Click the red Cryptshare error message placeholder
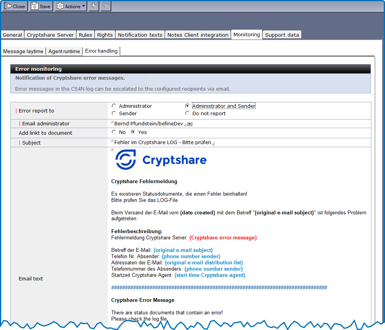The height and width of the screenshot is (330, 385). (223, 238)
